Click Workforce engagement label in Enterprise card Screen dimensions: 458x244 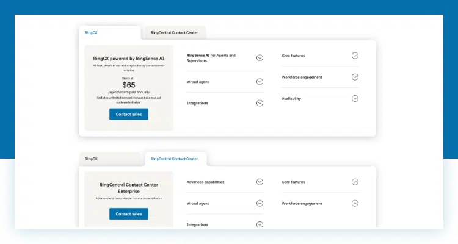click(302, 203)
